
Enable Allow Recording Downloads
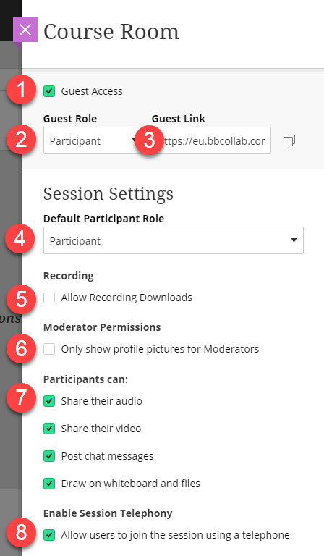click(x=49, y=298)
